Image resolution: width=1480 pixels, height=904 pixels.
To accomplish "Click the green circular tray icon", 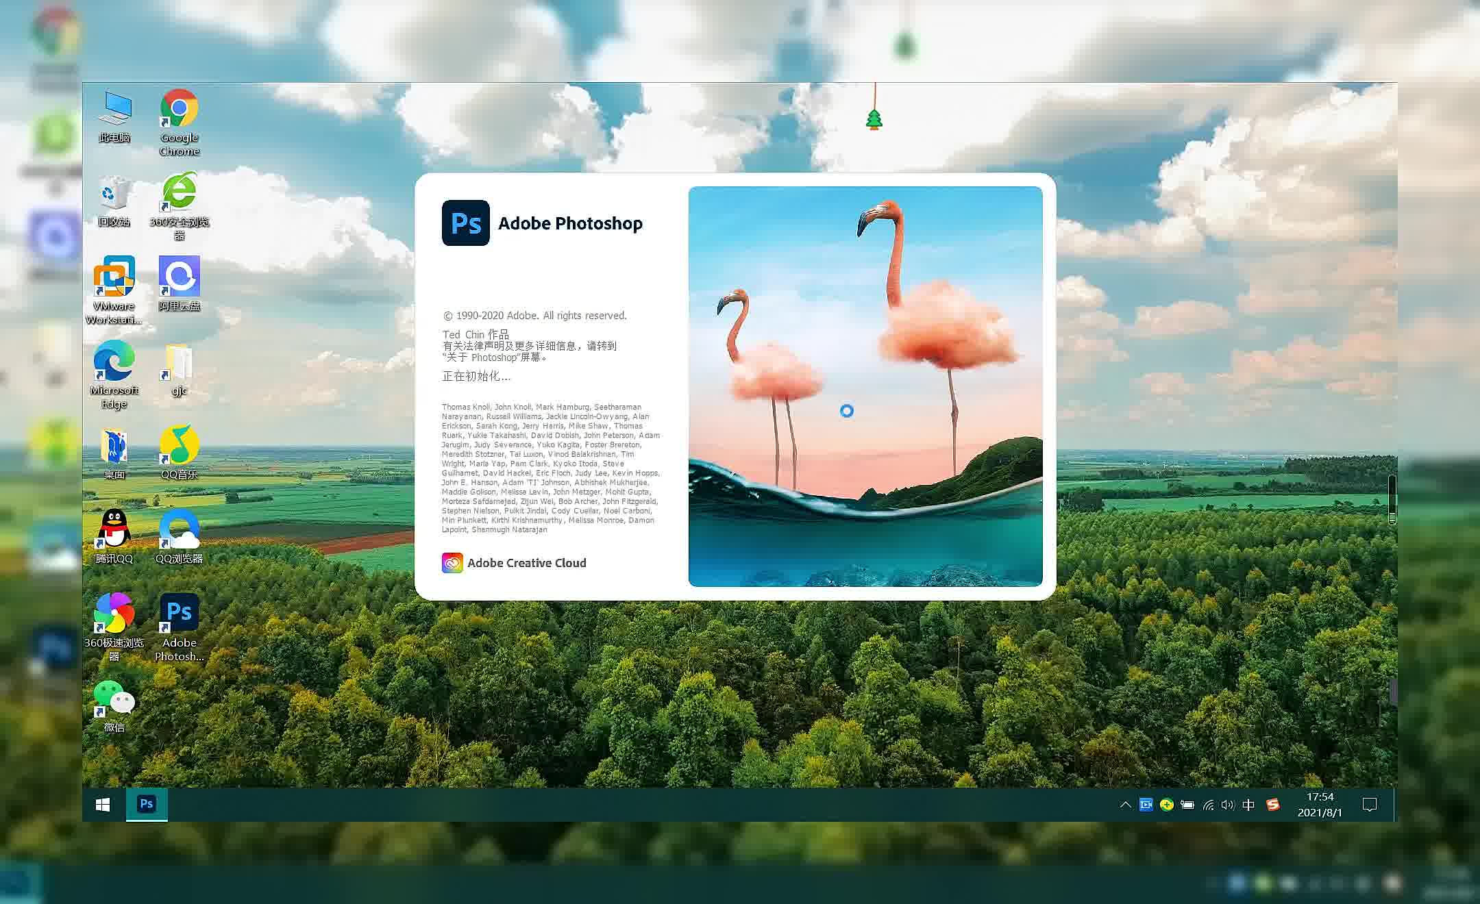I will [1167, 805].
